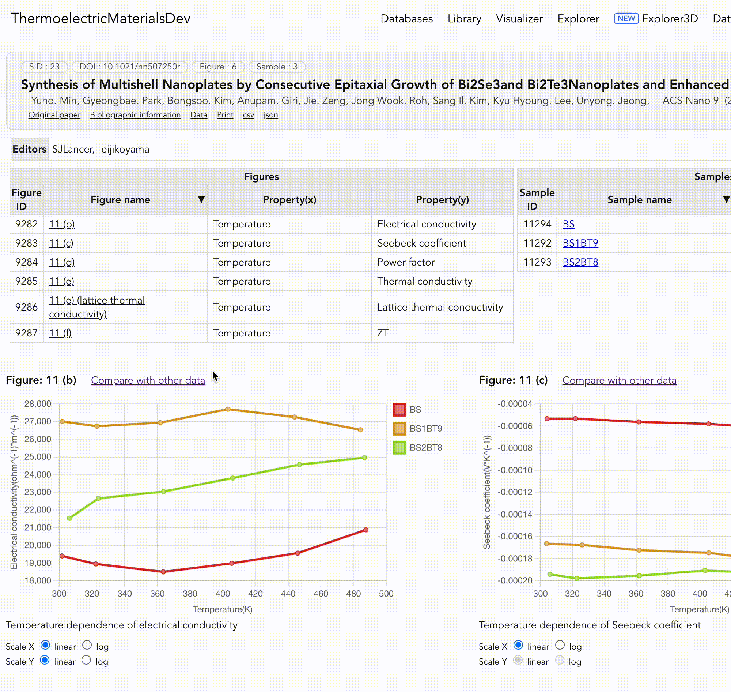Click the Property(y) column header
The image size is (731, 692).
[x=442, y=200]
